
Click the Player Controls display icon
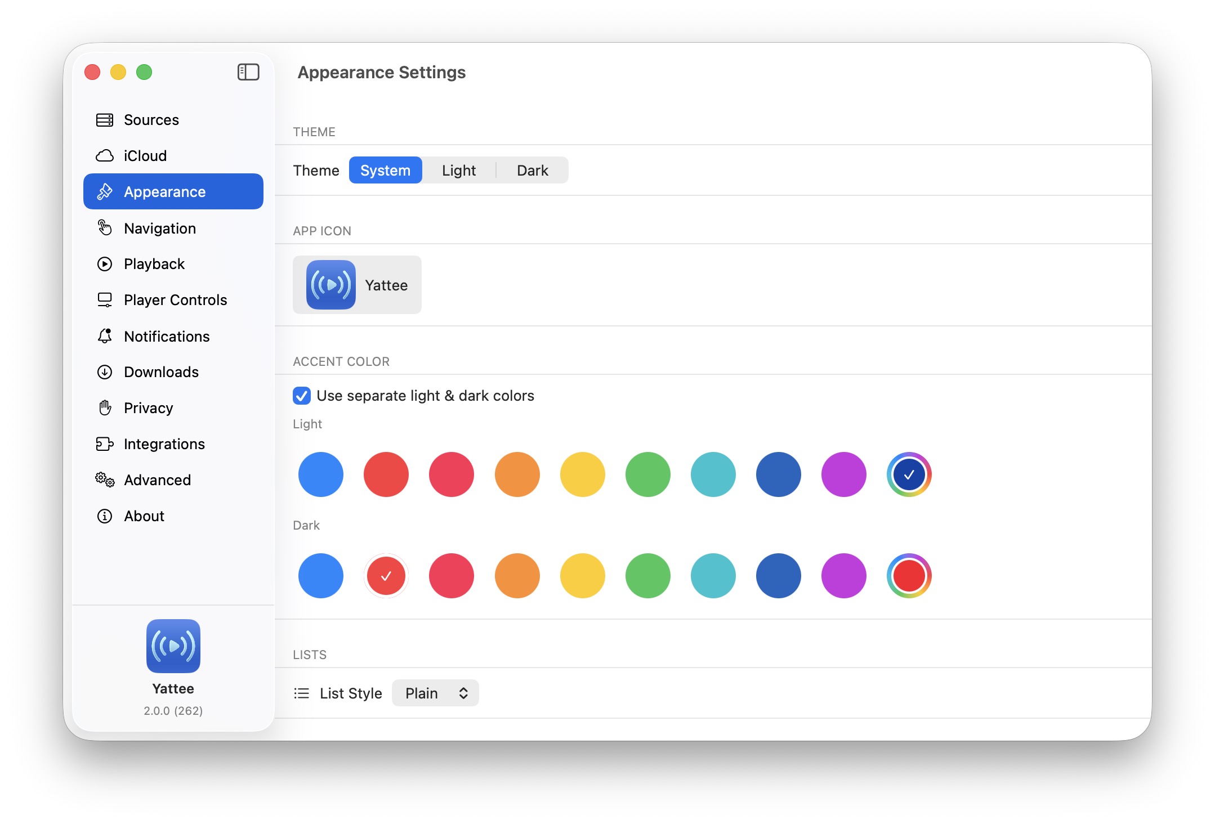click(105, 300)
